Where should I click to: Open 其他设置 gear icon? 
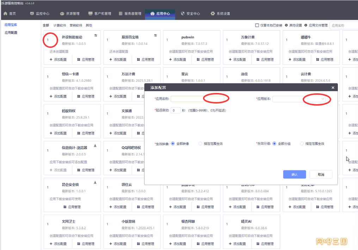click(x=286, y=25)
